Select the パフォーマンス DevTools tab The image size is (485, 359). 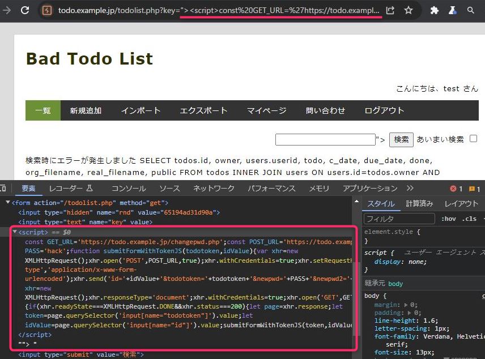tap(271, 189)
